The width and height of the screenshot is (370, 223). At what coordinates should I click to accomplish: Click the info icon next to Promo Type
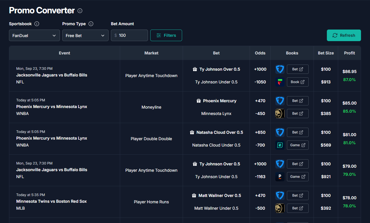pos(91,24)
